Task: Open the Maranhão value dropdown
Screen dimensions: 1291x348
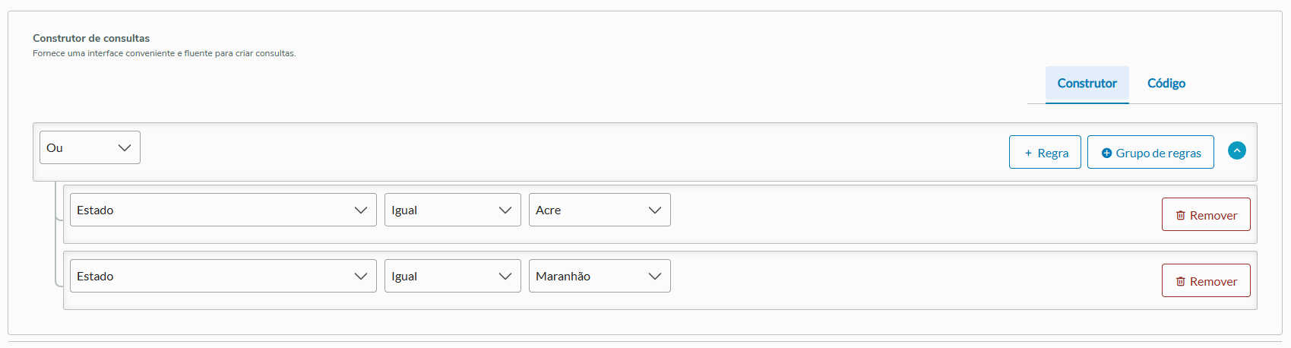Action: pyautogui.click(x=599, y=277)
